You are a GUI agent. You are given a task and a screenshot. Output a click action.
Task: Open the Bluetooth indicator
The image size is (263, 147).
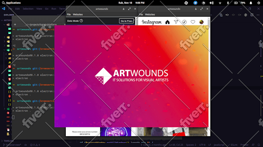point(228,3)
